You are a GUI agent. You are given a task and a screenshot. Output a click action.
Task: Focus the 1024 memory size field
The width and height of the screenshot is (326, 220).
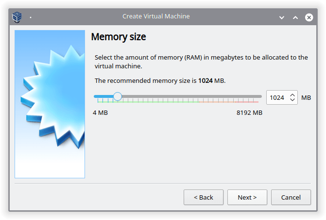[x=278, y=97]
